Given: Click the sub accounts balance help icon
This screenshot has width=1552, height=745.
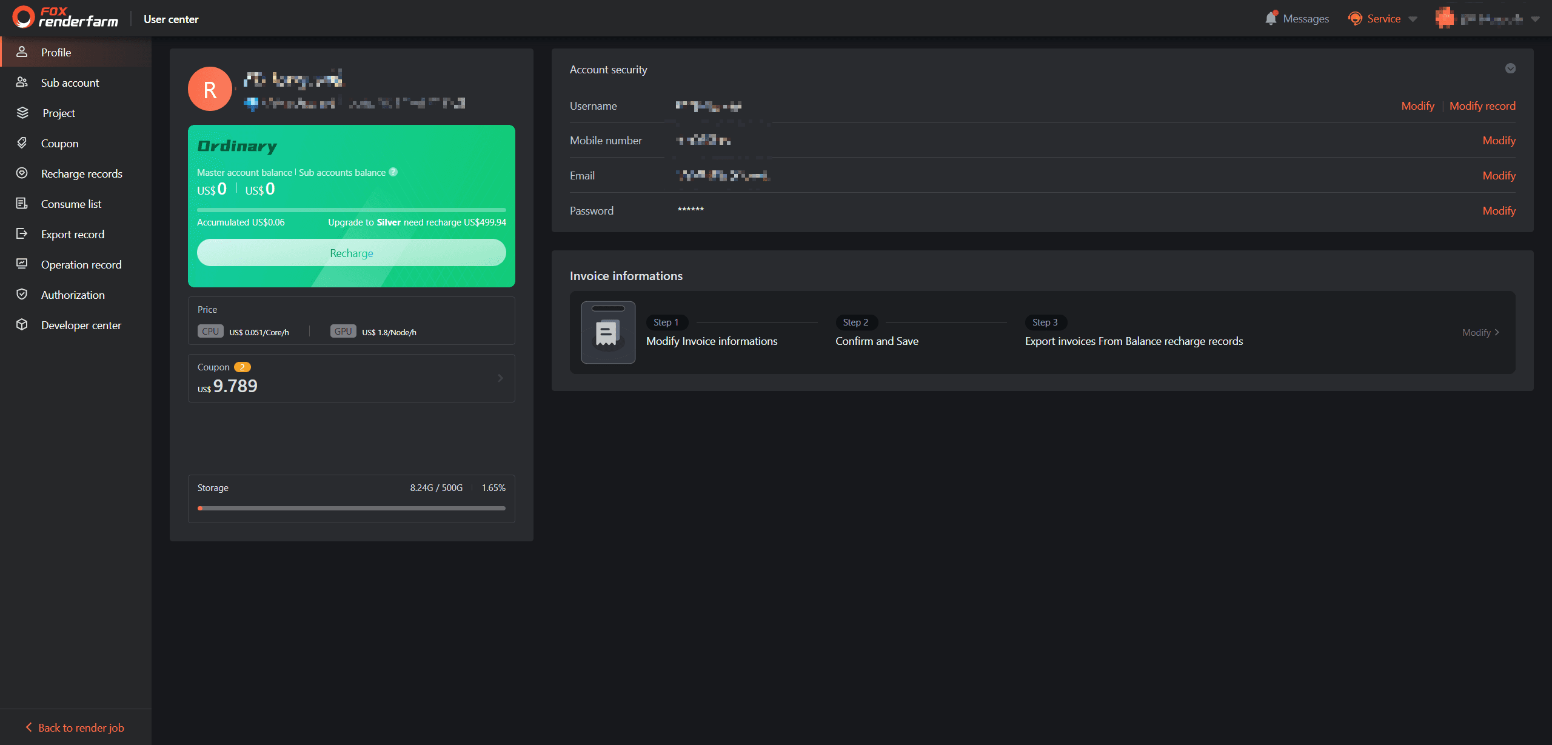Looking at the screenshot, I should pyautogui.click(x=393, y=172).
